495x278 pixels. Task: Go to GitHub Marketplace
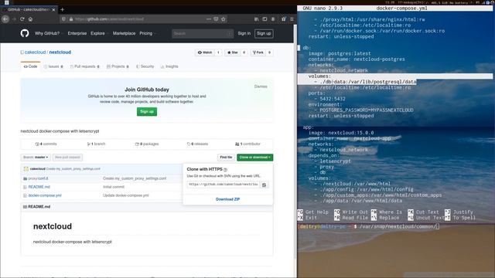click(124, 33)
